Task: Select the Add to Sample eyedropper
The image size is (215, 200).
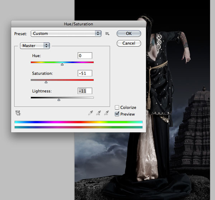Action: [99, 113]
